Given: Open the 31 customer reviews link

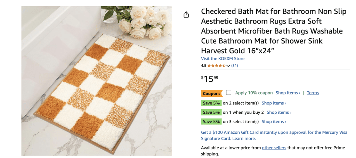Looking at the screenshot, I should 235,66.
